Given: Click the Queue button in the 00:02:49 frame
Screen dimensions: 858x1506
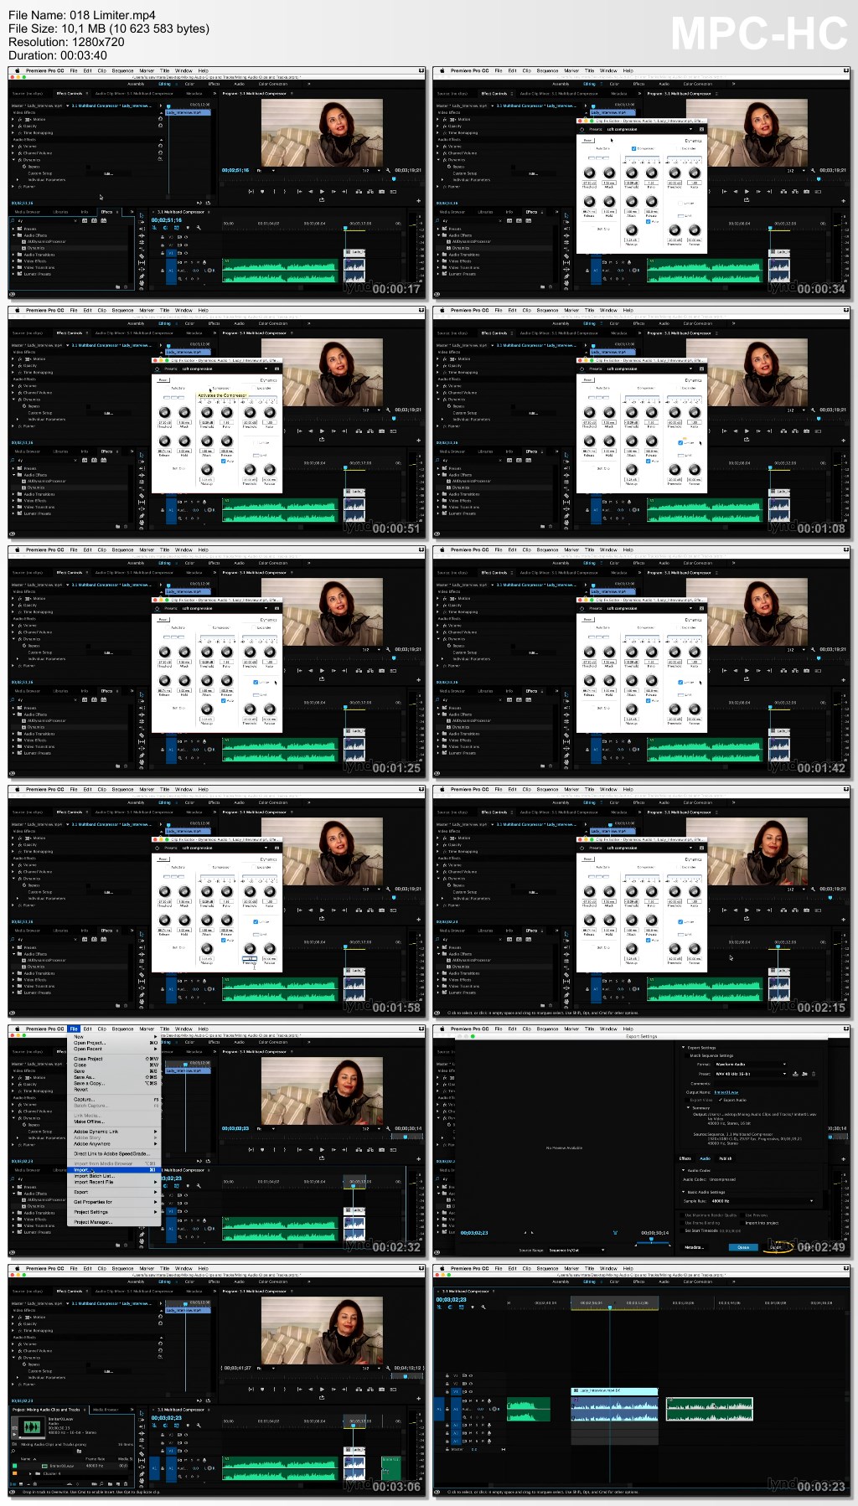Looking at the screenshot, I should [x=743, y=1247].
